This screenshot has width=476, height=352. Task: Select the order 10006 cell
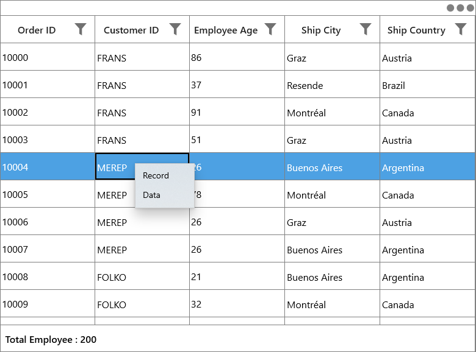coord(48,222)
